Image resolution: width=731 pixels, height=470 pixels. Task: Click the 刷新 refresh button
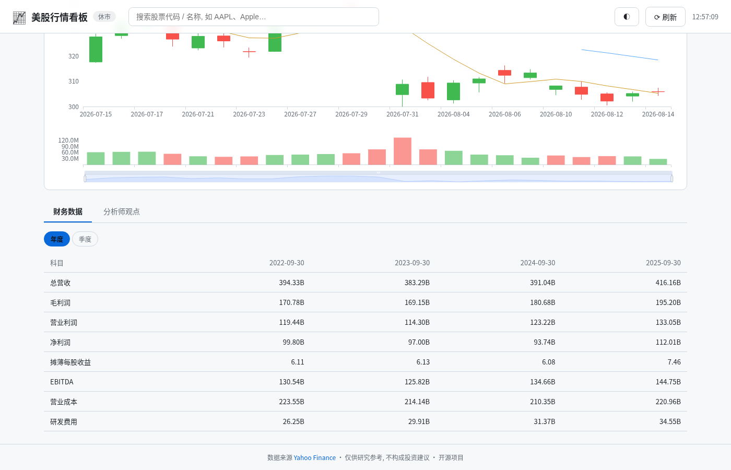[665, 17]
